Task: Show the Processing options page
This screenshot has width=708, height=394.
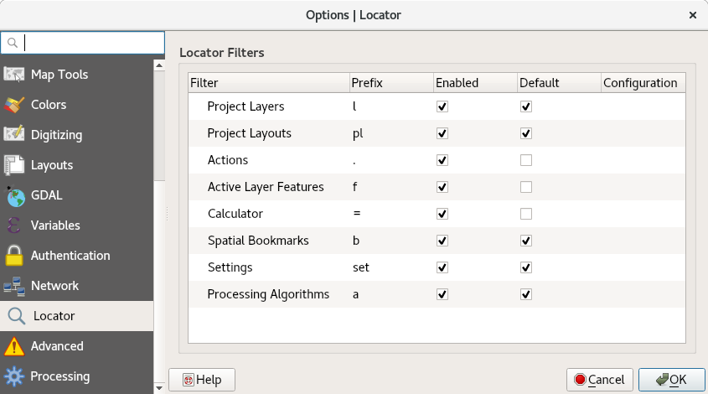Action: click(77, 376)
